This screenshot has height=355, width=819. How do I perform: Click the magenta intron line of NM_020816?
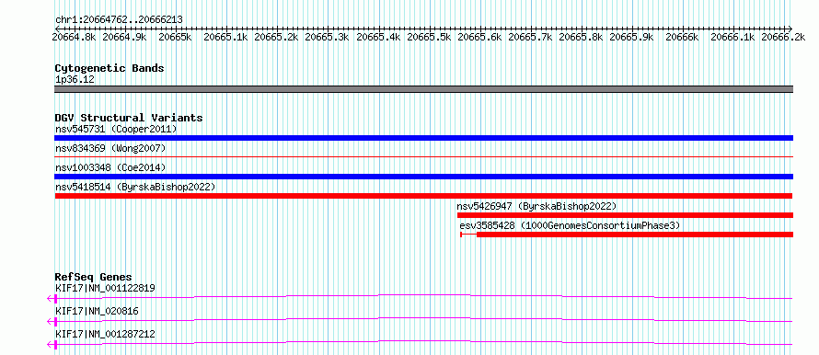424,319
